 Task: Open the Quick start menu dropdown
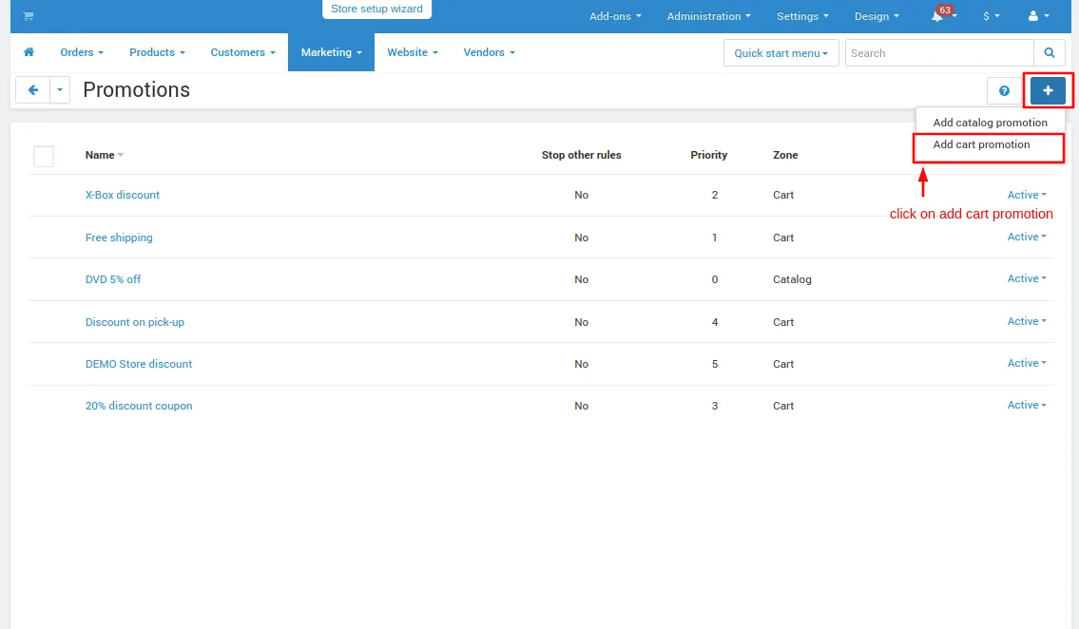(x=781, y=53)
